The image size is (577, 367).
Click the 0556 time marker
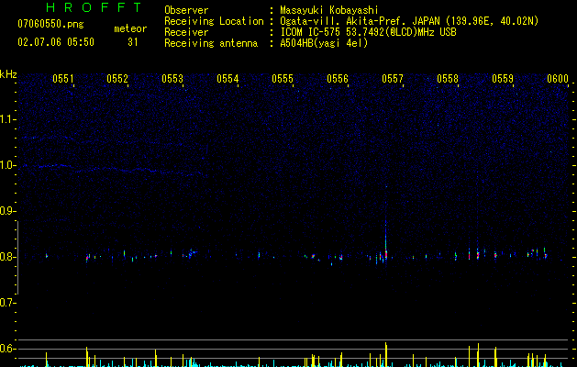[x=338, y=79]
